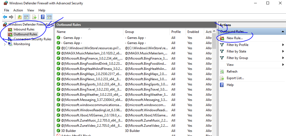
Task: Open the View submenu arrow in Actions
Action: pos(283,64)
